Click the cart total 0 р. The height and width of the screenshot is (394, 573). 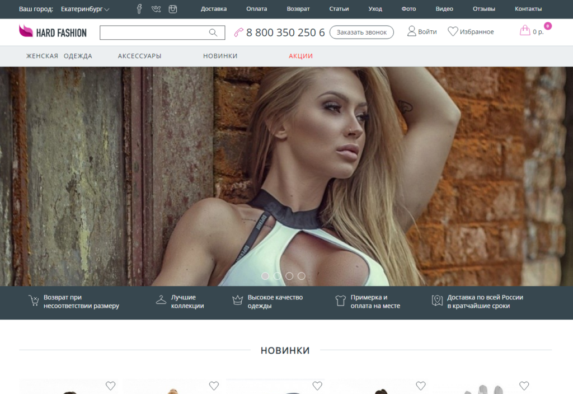(x=538, y=32)
